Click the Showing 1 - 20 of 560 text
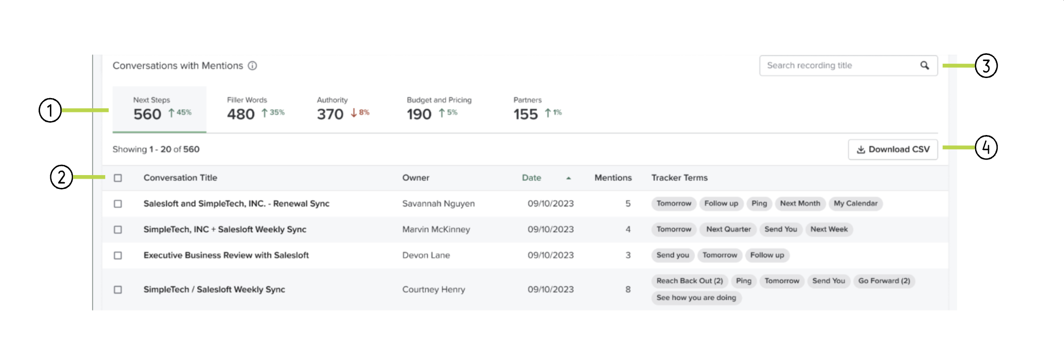Screen dimensions: 1064x345 coord(156,149)
